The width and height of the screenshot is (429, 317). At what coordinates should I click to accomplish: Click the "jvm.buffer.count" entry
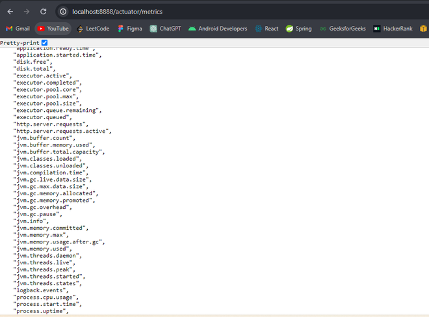click(x=44, y=138)
